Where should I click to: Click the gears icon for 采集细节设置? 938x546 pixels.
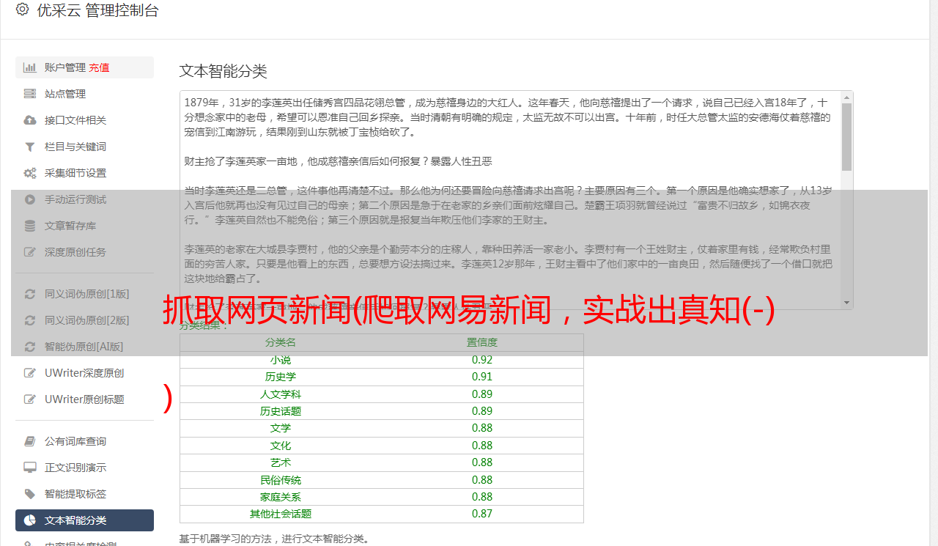30,173
